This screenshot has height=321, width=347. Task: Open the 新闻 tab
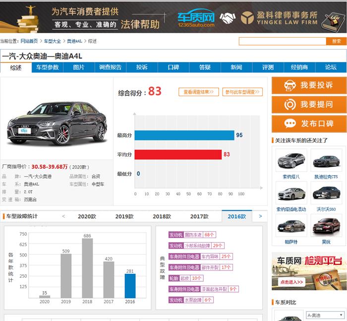click(236, 67)
